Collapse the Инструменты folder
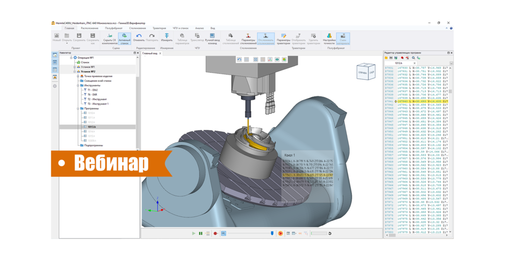The image size is (518, 259). point(78,85)
